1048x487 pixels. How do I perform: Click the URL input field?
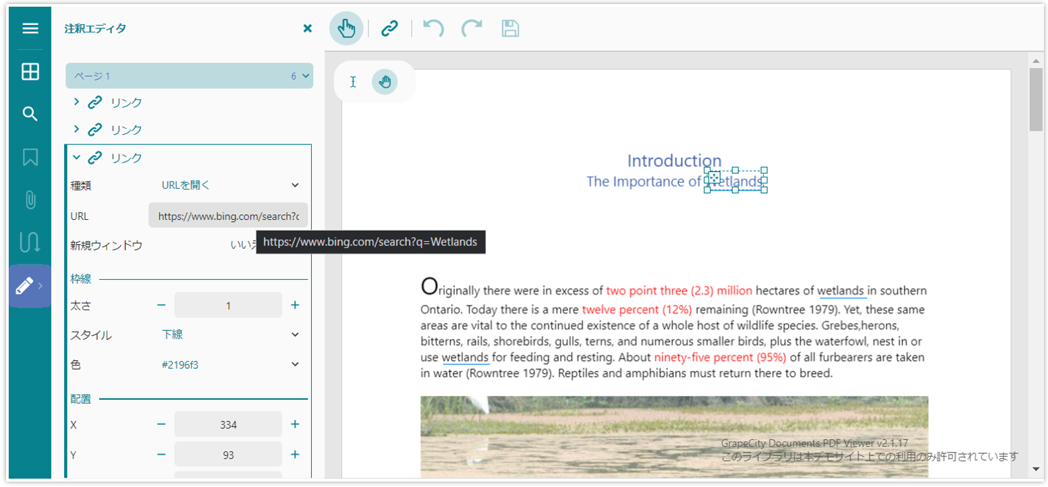[228, 216]
